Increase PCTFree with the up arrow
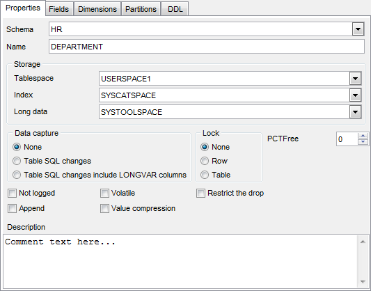The image size is (371, 291). tap(363, 136)
